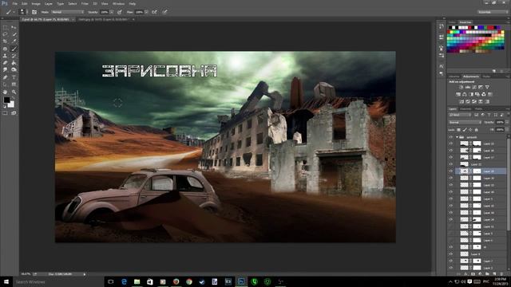The width and height of the screenshot is (511, 287).
Task: Add a Channel Mixer adjustment
Action: [484, 94]
